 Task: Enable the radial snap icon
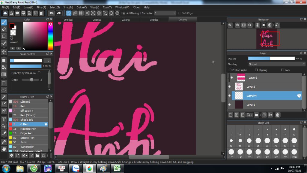click(x=93, y=13)
